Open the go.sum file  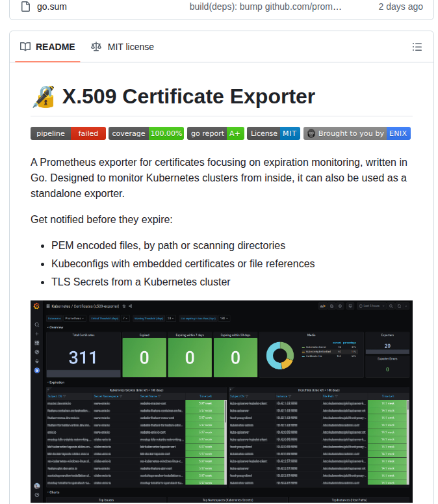(52, 7)
